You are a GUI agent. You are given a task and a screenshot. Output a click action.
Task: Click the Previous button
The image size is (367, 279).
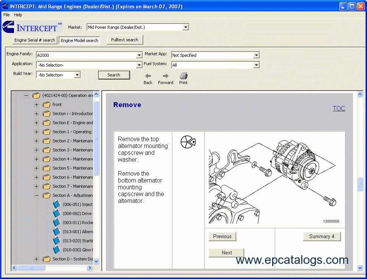222,236
